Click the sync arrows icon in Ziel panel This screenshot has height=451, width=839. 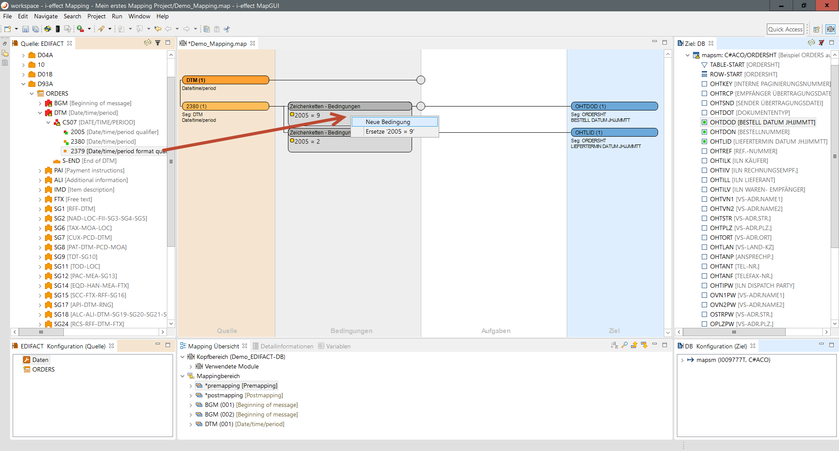(x=811, y=43)
